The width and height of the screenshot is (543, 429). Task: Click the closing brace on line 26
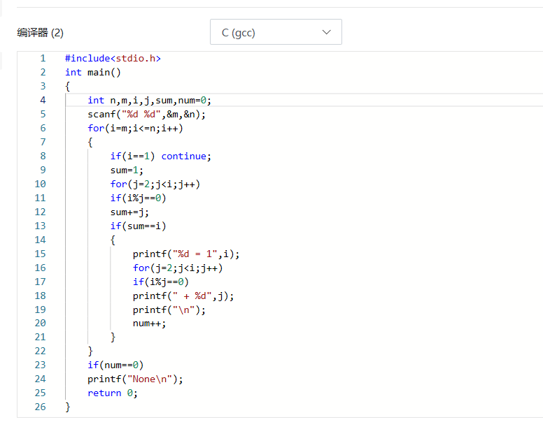(68, 407)
